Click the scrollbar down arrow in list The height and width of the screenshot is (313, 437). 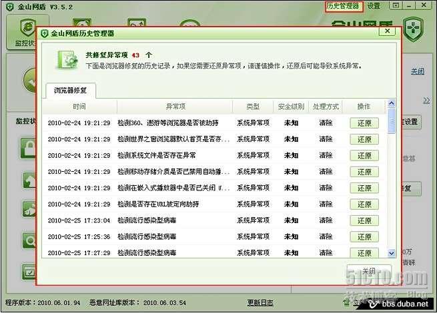coord(392,253)
